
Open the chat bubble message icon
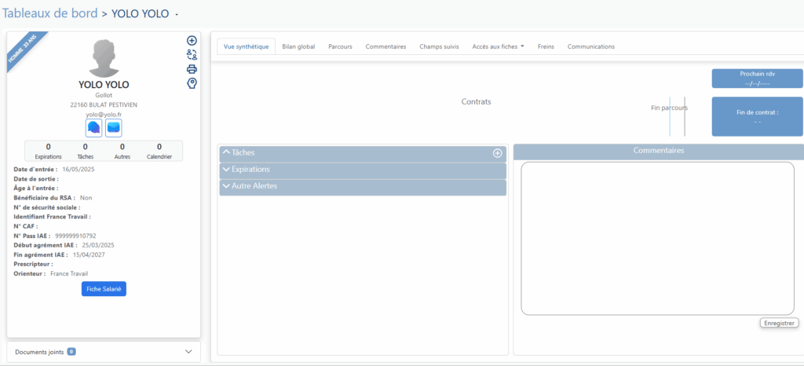pos(94,127)
